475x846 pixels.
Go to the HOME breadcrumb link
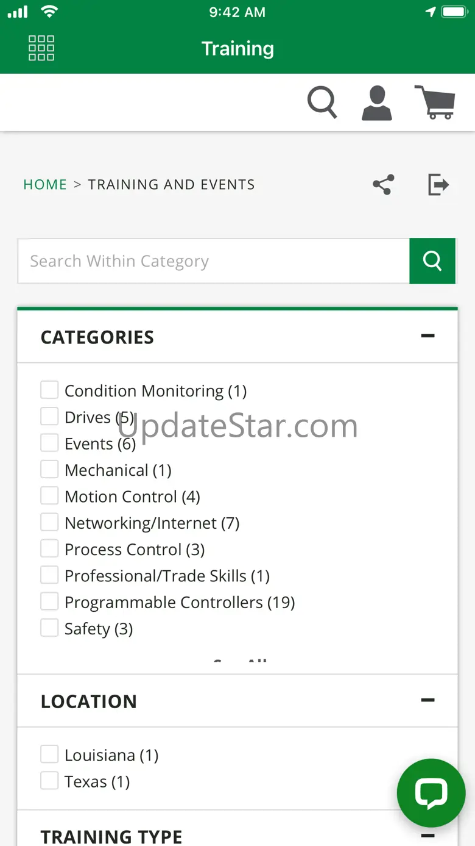[x=45, y=185]
